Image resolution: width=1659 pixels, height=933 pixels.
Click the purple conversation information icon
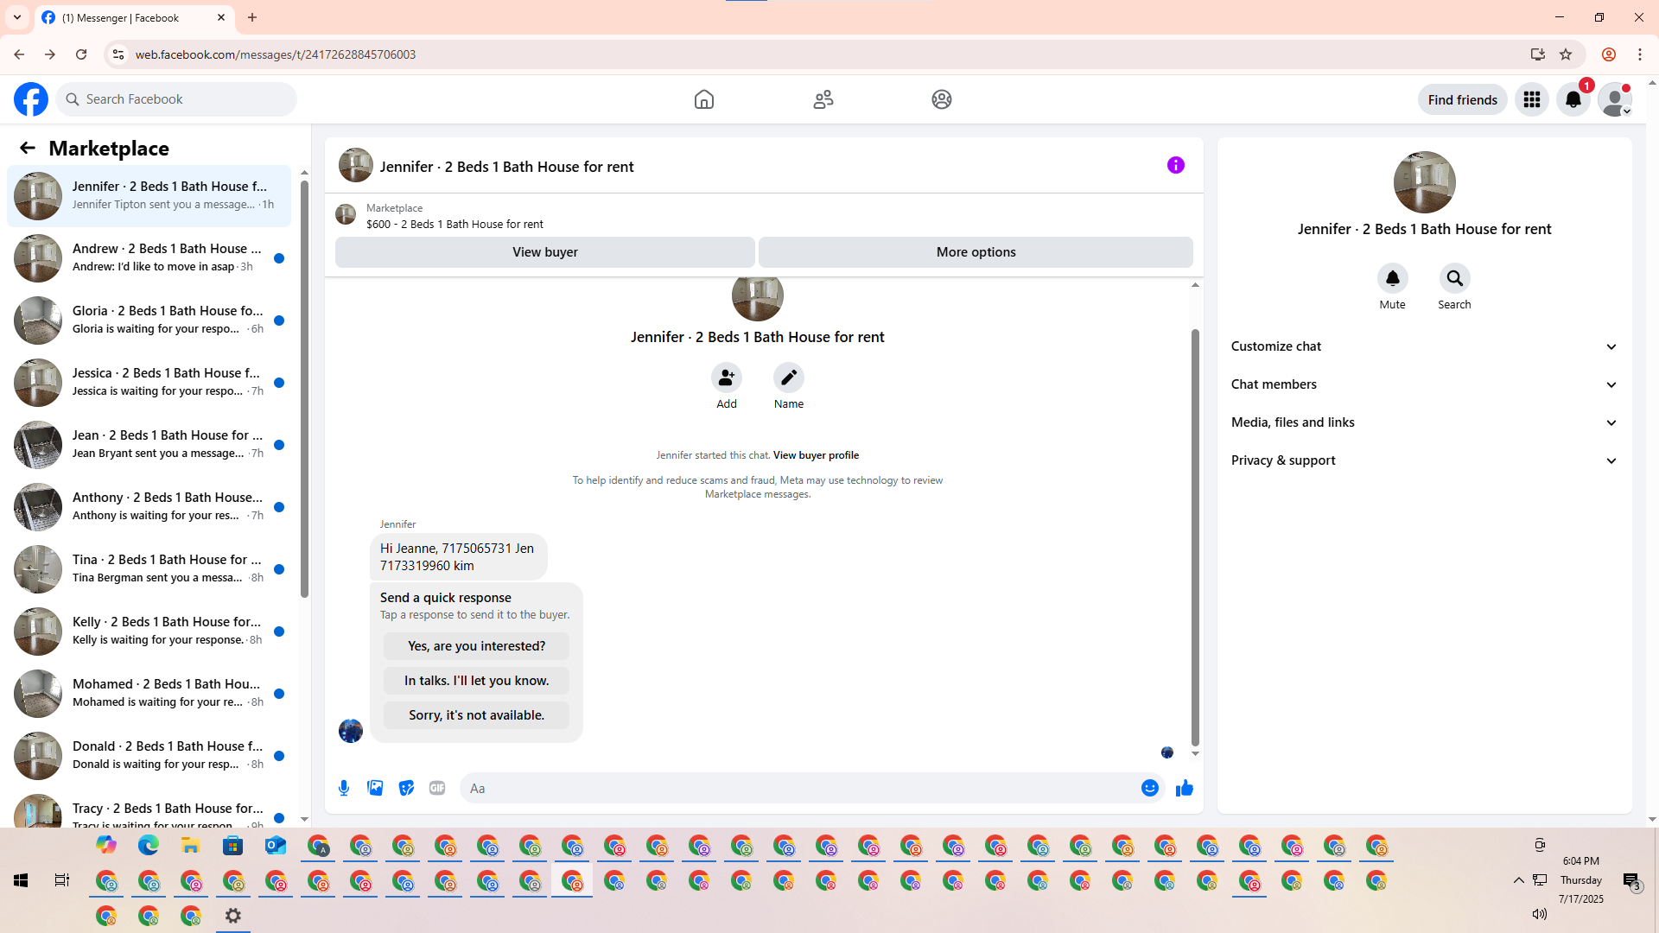1175,165
